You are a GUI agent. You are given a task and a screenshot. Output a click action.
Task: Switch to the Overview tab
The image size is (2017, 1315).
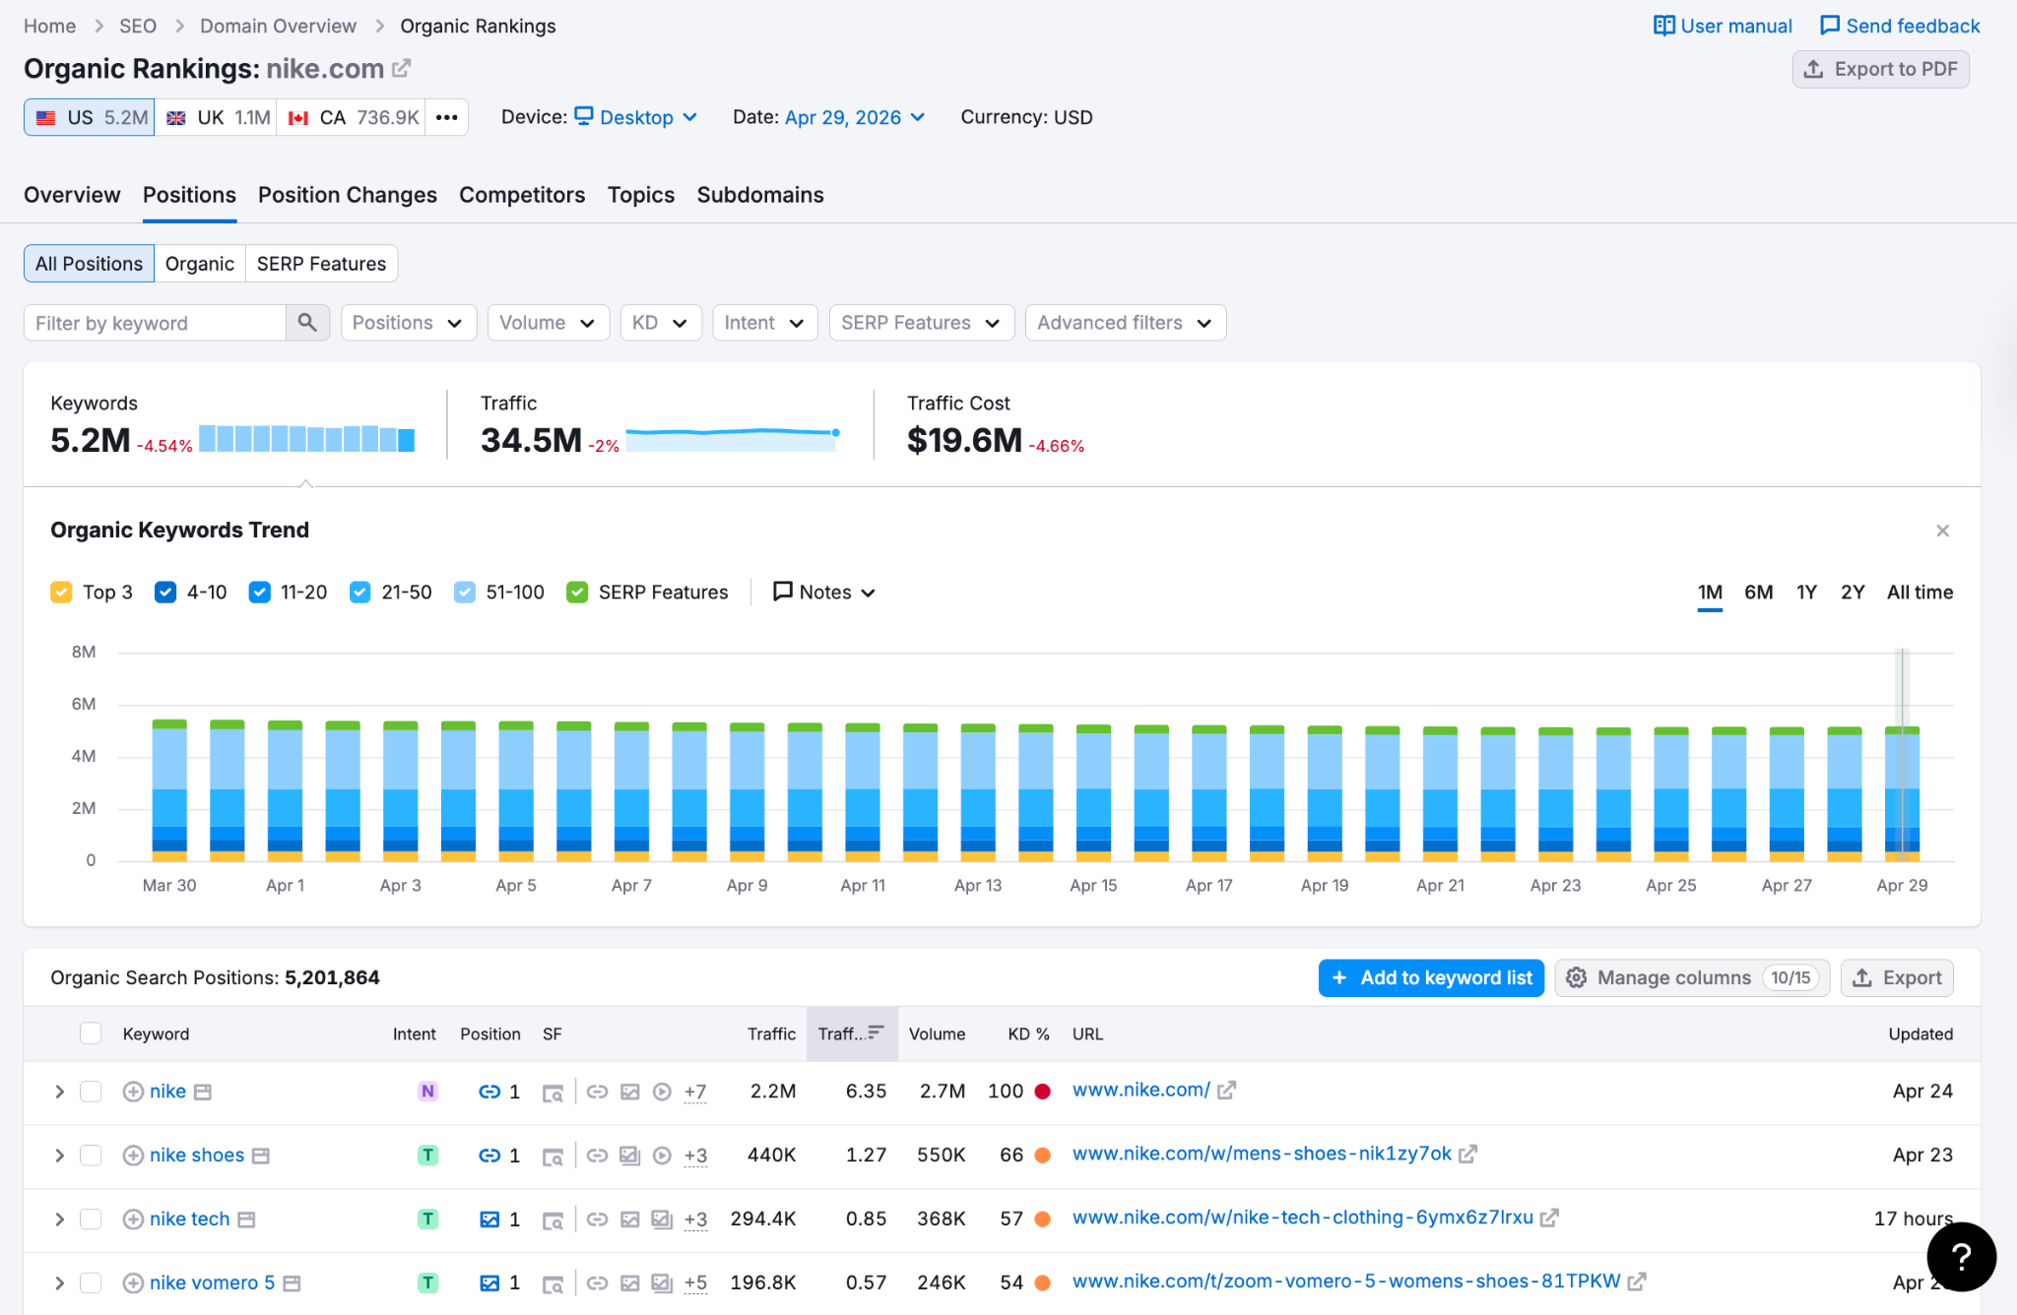(72, 195)
